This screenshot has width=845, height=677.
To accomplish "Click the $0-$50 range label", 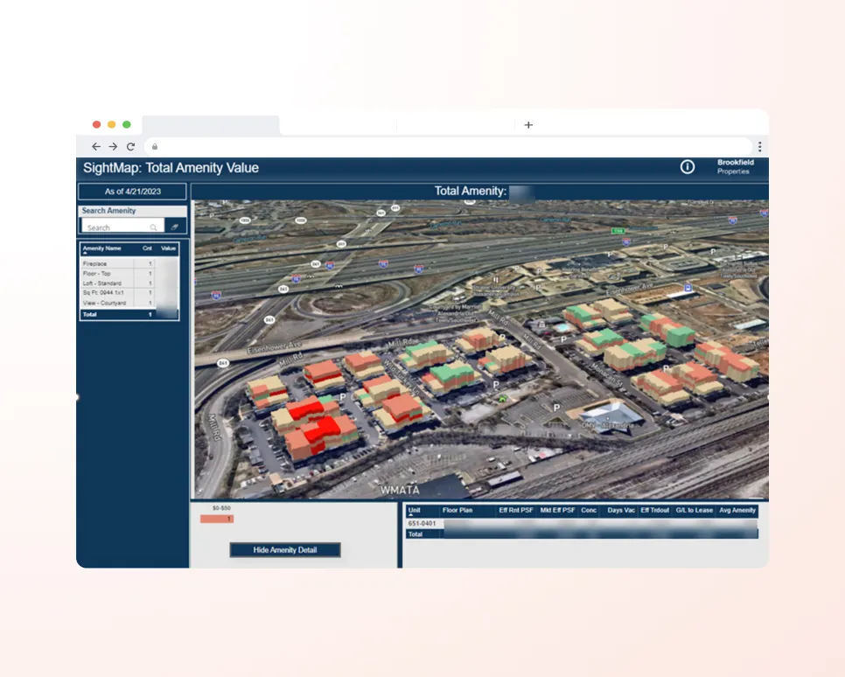I will click(x=221, y=508).
